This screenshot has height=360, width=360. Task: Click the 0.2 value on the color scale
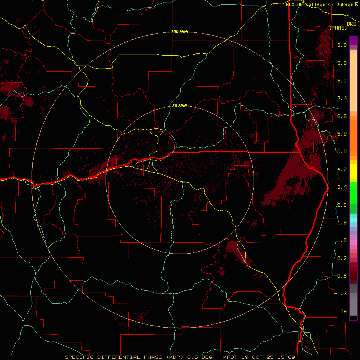coord(342,258)
